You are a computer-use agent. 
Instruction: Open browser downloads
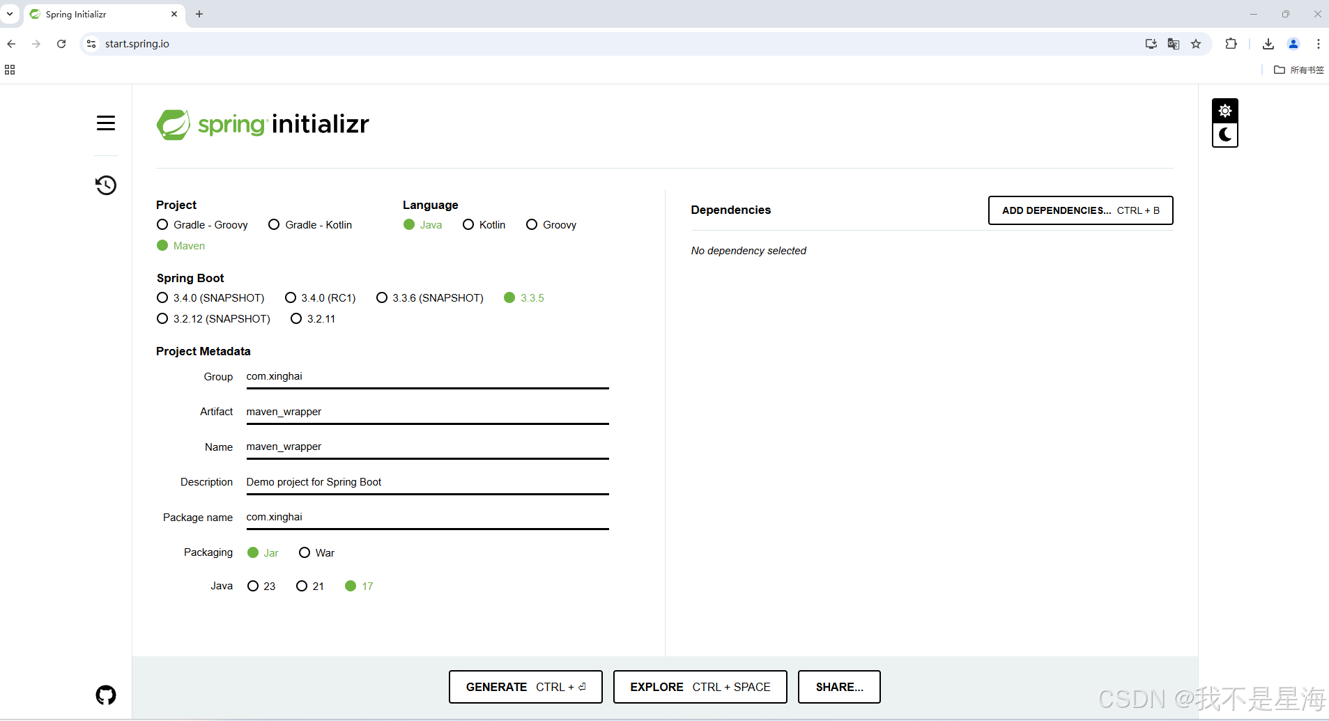[1268, 44]
